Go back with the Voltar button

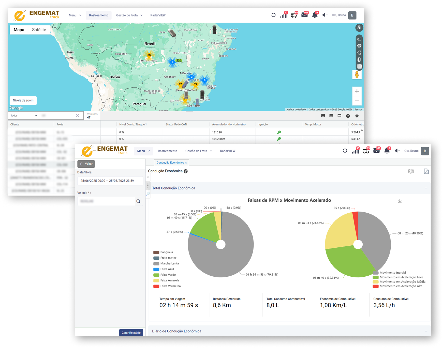point(86,164)
